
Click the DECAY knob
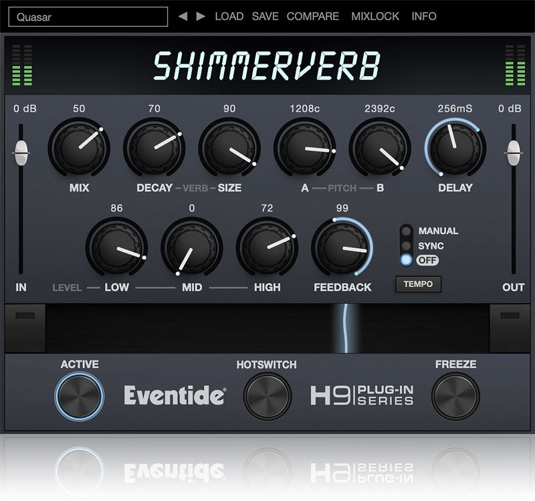click(x=154, y=148)
